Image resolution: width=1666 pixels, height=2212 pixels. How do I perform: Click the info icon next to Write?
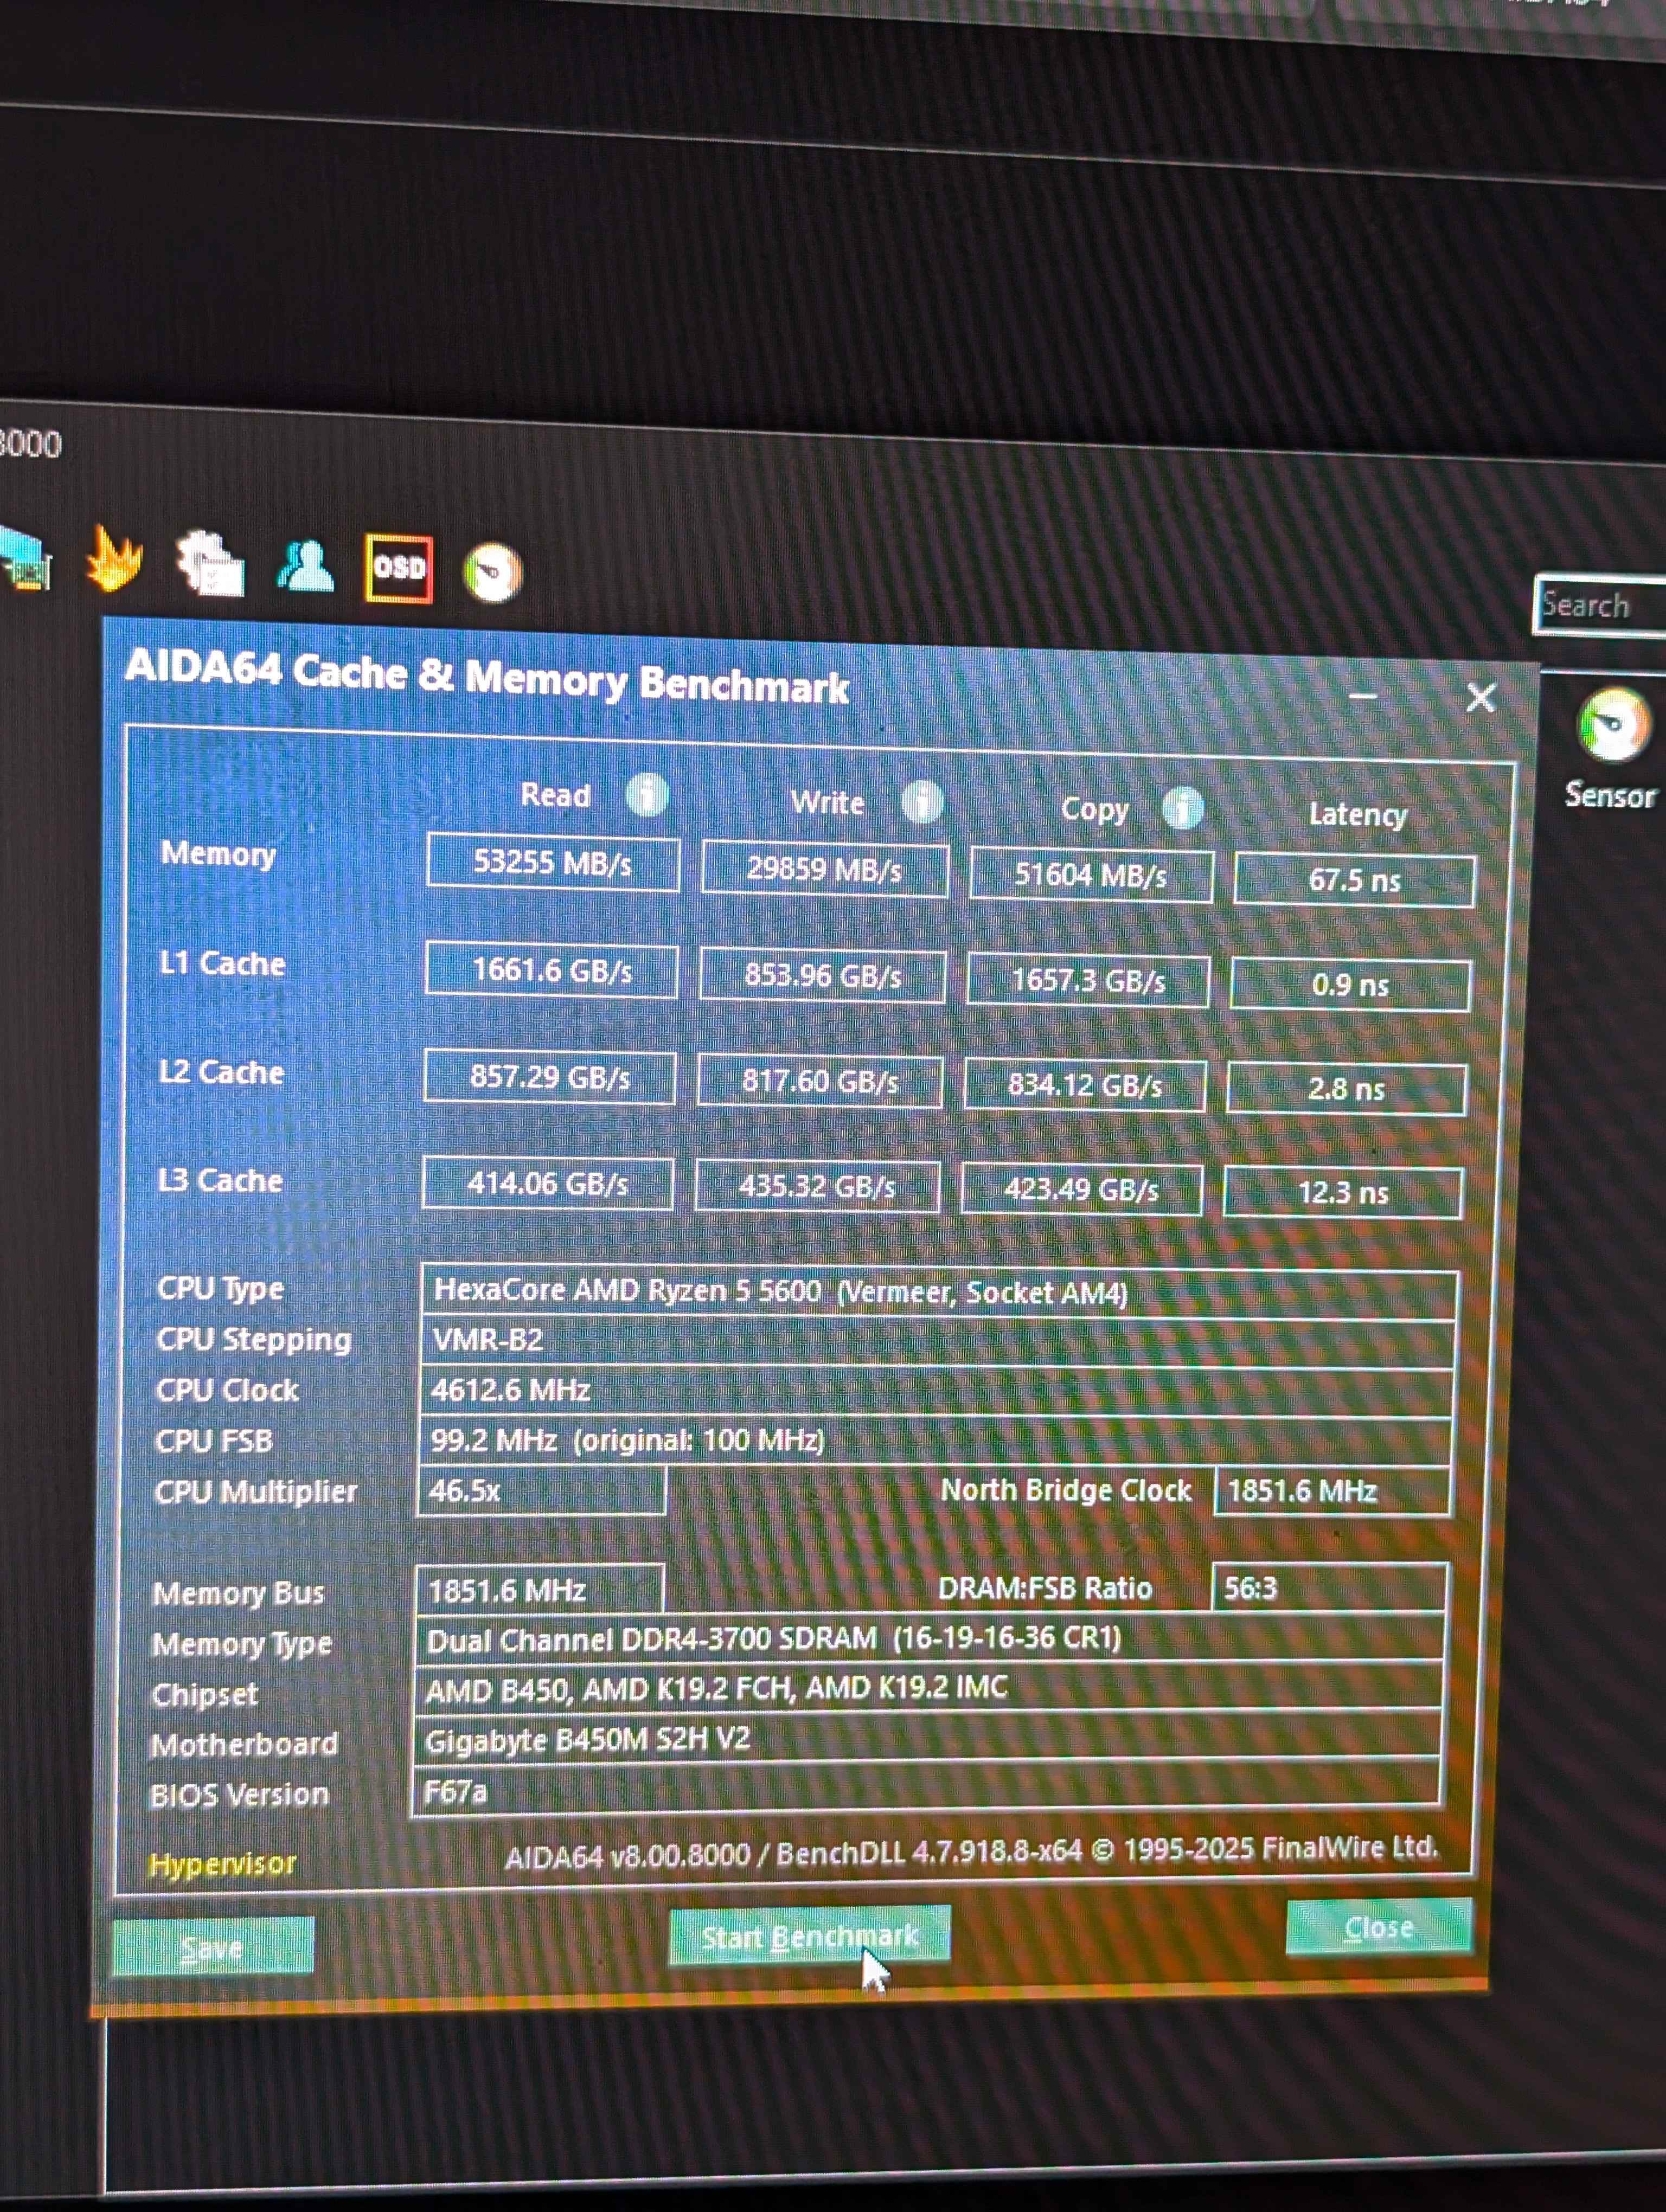pos(922,802)
